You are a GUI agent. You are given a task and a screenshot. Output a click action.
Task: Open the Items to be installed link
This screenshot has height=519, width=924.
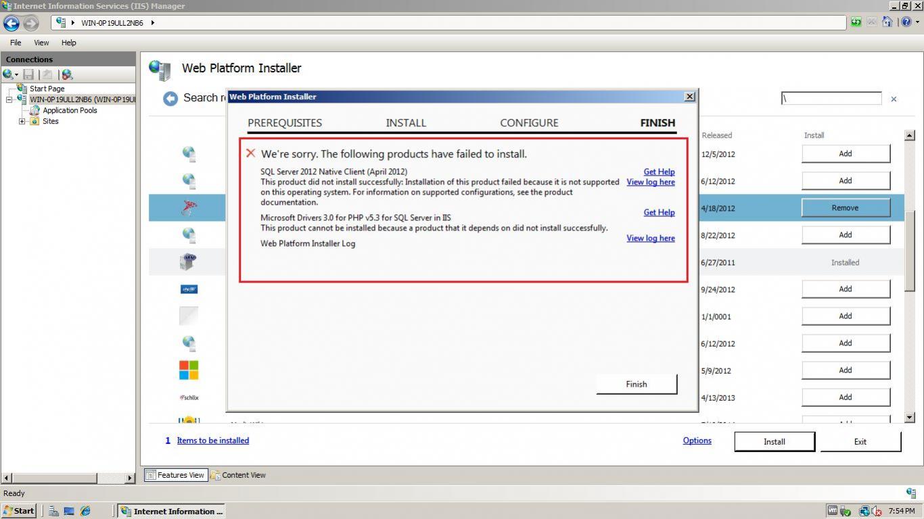tap(212, 440)
